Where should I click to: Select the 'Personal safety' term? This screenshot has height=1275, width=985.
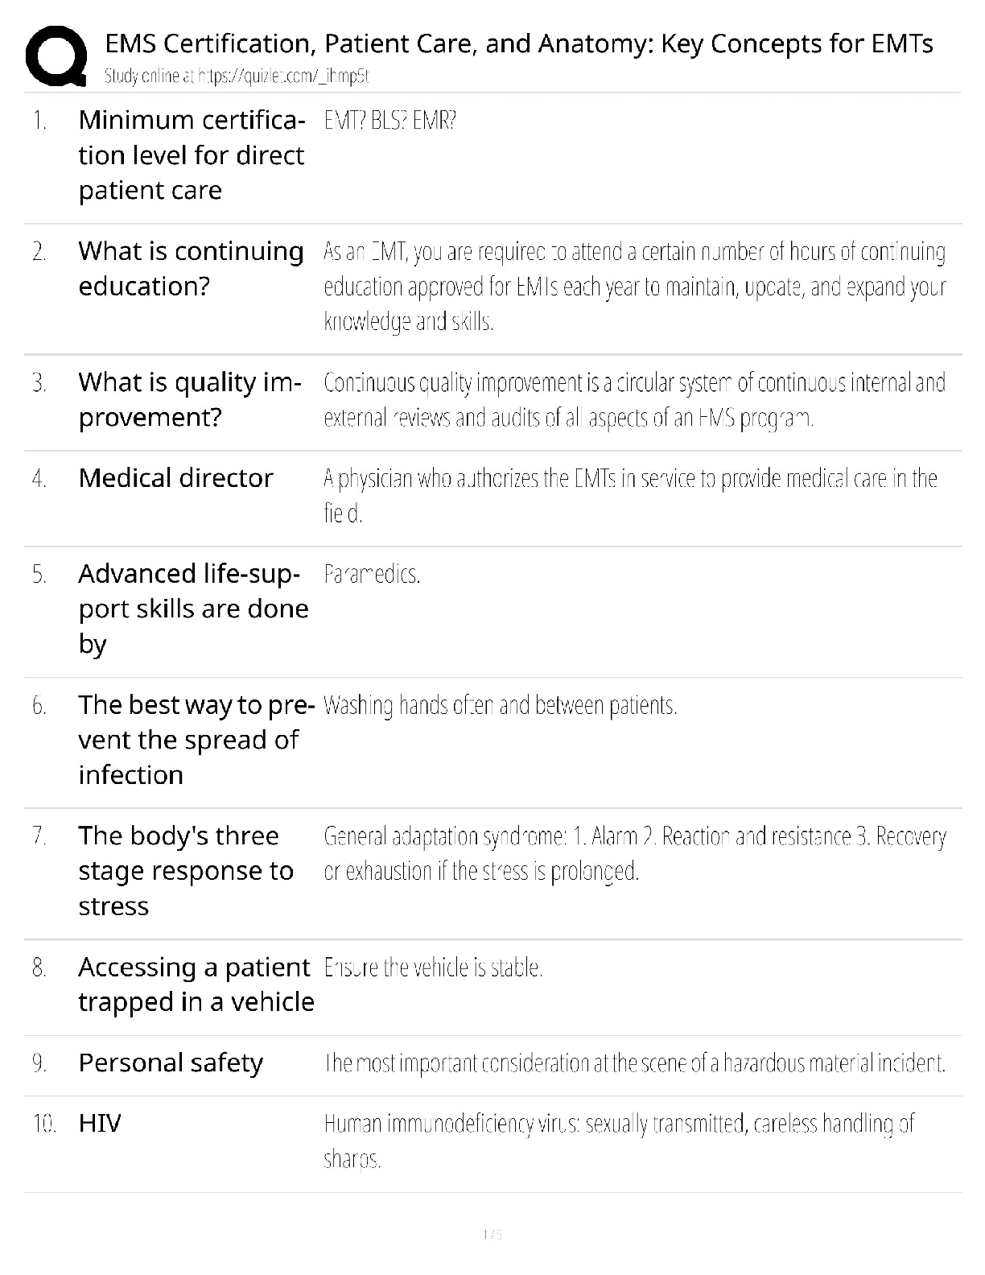click(x=171, y=1062)
